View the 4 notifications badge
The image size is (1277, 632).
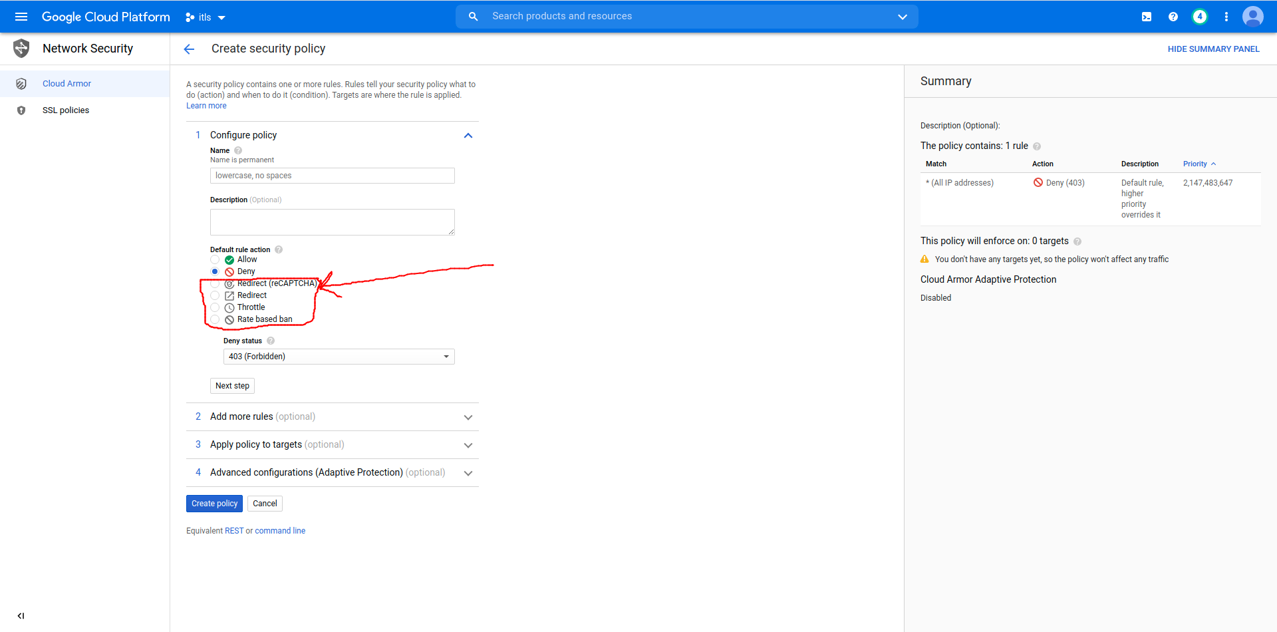tap(1200, 17)
